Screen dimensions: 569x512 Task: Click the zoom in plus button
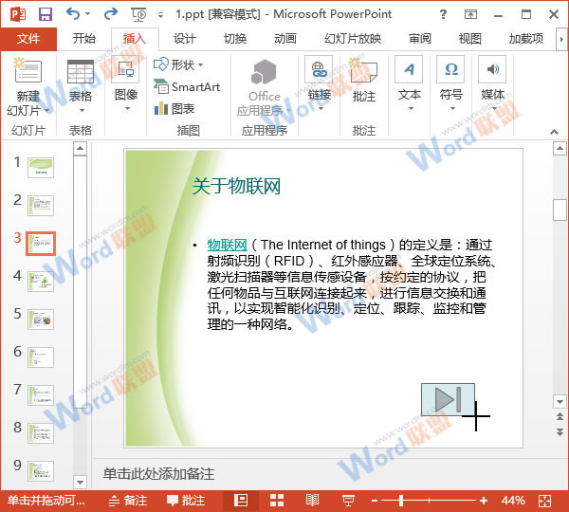484,501
